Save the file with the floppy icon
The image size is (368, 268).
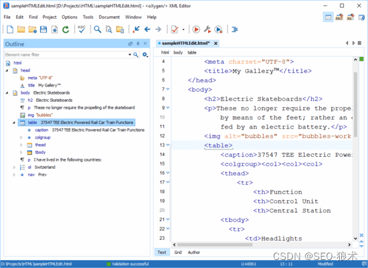pyautogui.click(x=43, y=29)
